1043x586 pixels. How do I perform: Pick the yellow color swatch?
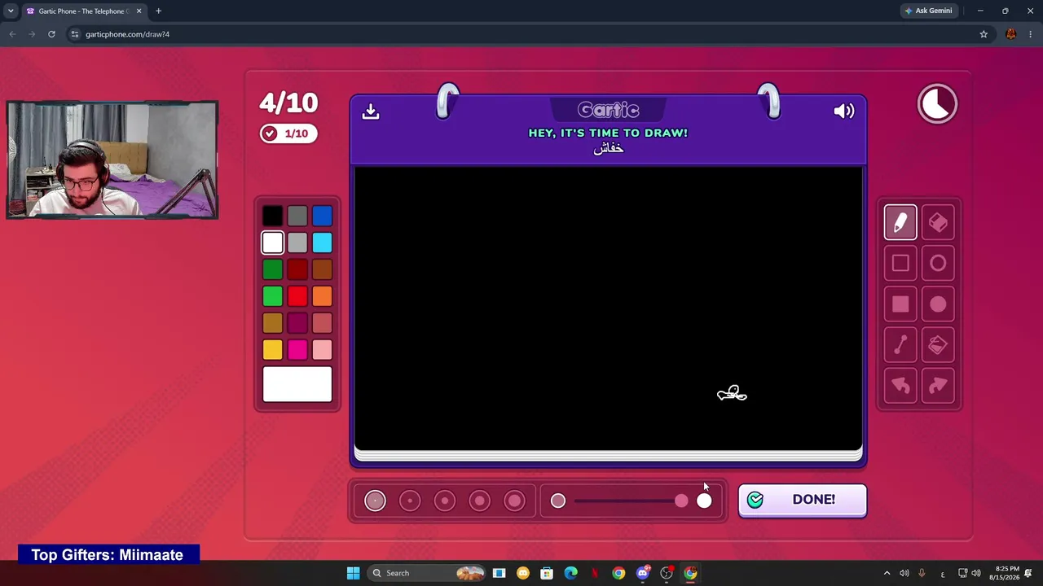click(273, 350)
